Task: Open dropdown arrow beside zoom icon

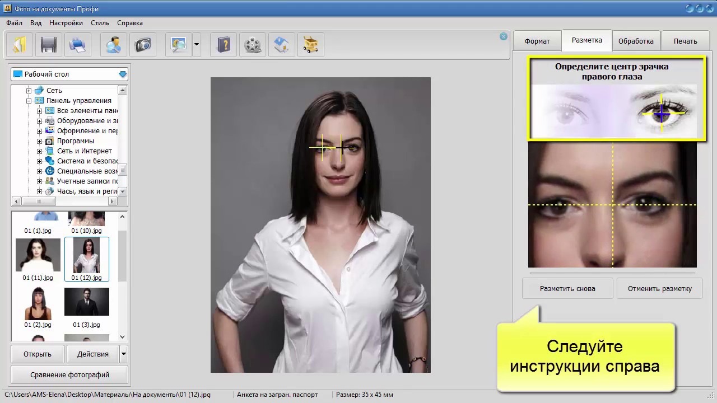Action: pyautogui.click(x=197, y=44)
